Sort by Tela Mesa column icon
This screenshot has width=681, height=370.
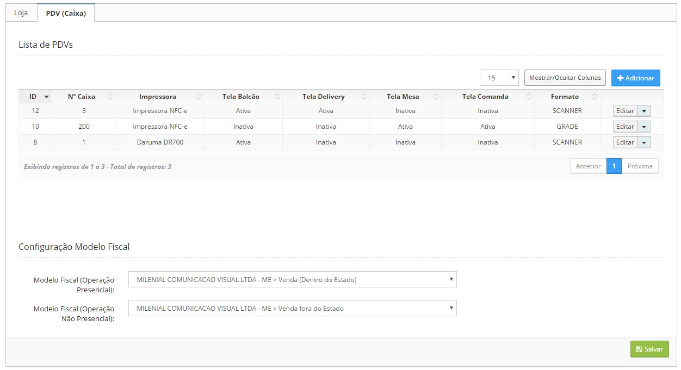[436, 97]
